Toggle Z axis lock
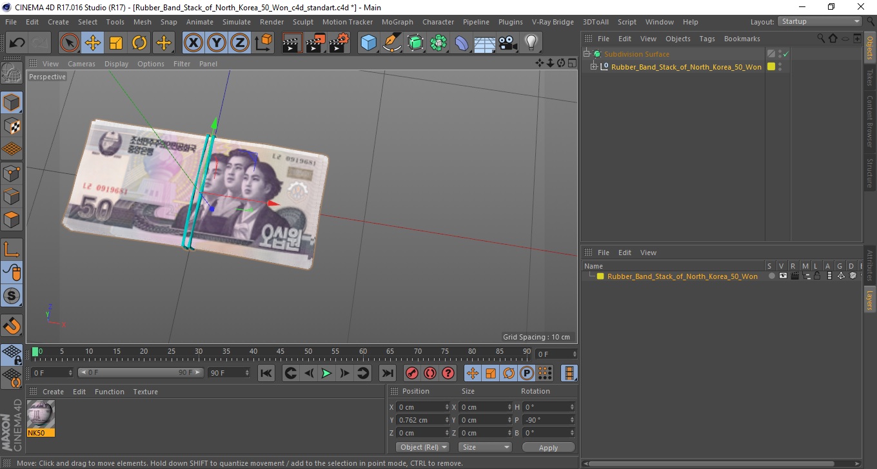This screenshot has width=877, height=469. tap(240, 43)
